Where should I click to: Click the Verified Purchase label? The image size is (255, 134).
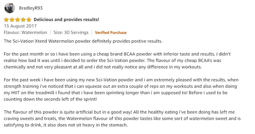(x=111, y=33)
